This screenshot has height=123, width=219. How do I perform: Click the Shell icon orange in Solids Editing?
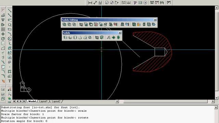click(x=139, y=24)
